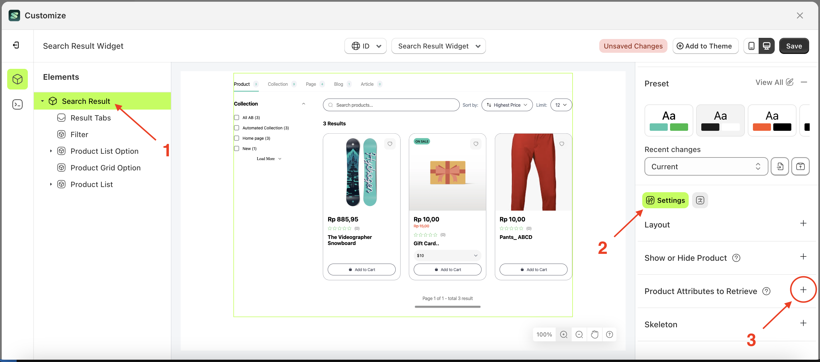Image resolution: width=820 pixels, height=362 pixels.
Task: Expand Product Attributes to Retrieve section
Action: pyautogui.click(x=803, y=290)
